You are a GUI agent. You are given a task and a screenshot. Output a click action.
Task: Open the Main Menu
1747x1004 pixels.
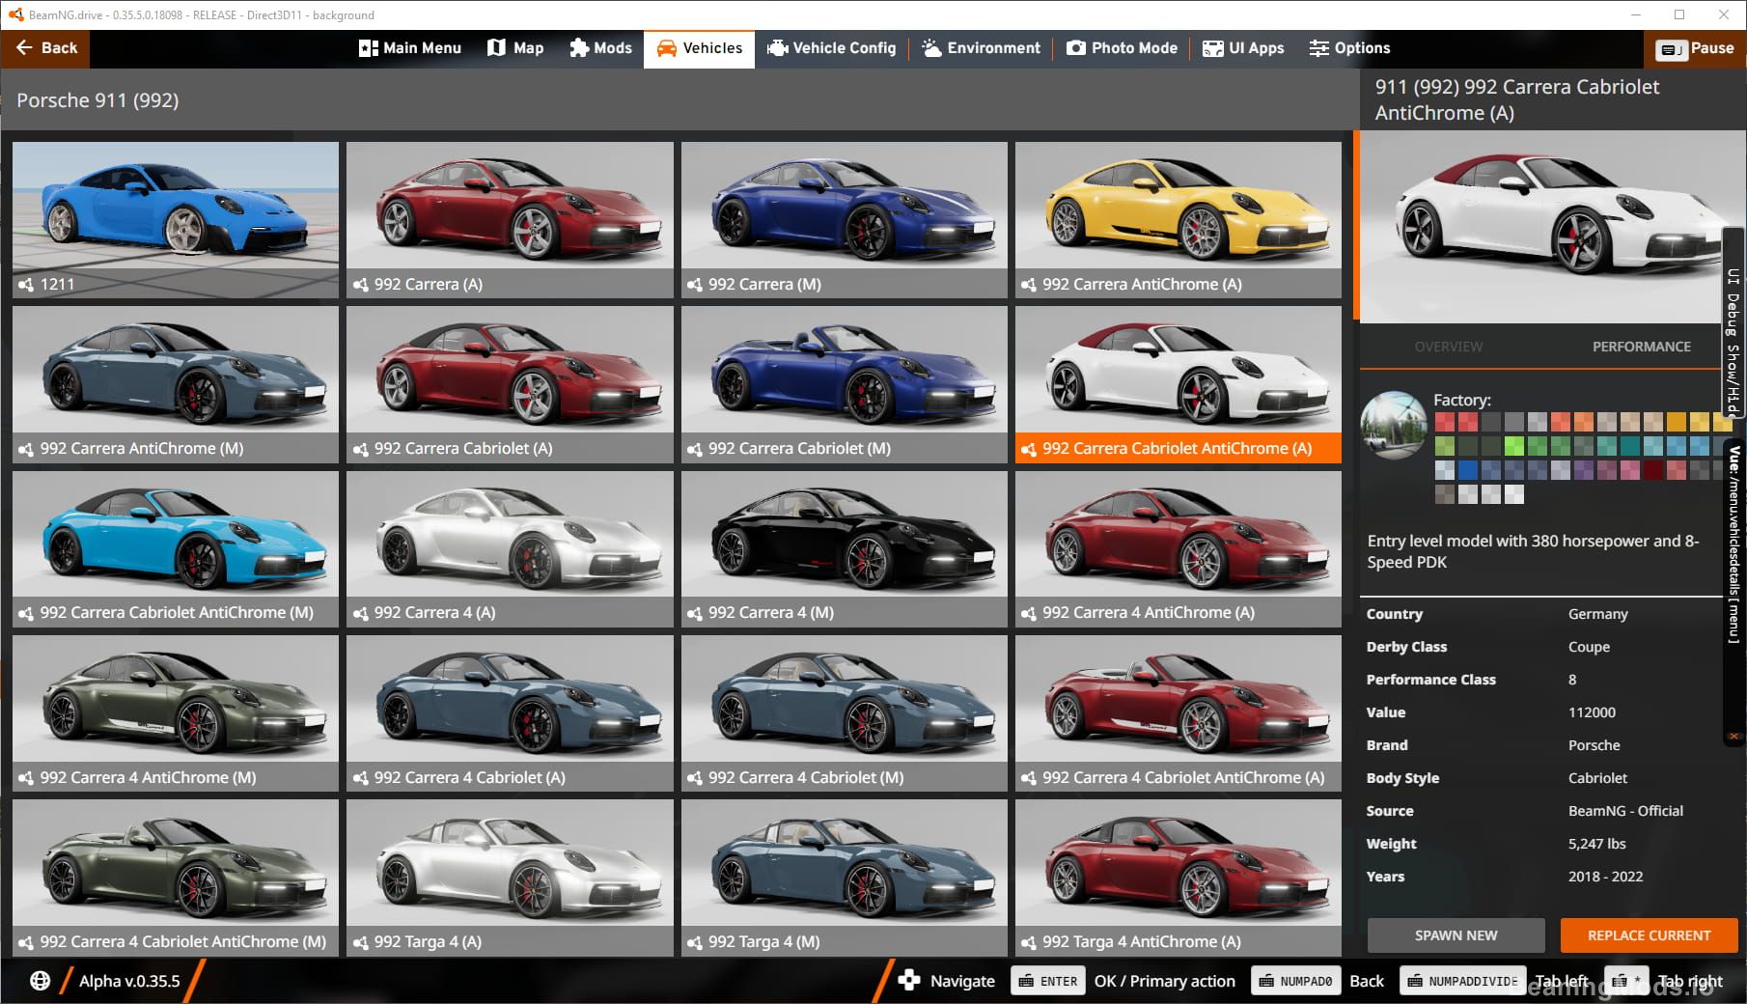click(410, 47)
